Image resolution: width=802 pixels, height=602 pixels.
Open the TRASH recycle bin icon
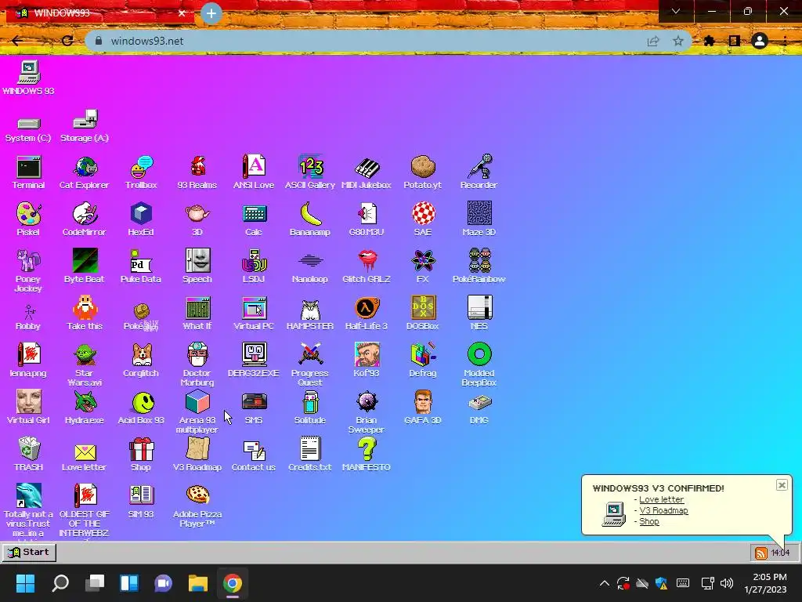click(x=29, y=455)
